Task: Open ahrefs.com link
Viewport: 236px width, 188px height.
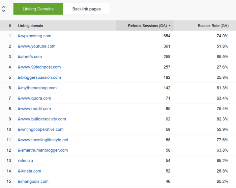Action: [x=31, y=57]
